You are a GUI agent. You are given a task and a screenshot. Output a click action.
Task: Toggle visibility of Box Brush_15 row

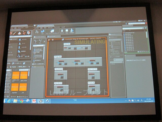pyautogui.click(x=124, y=42)
